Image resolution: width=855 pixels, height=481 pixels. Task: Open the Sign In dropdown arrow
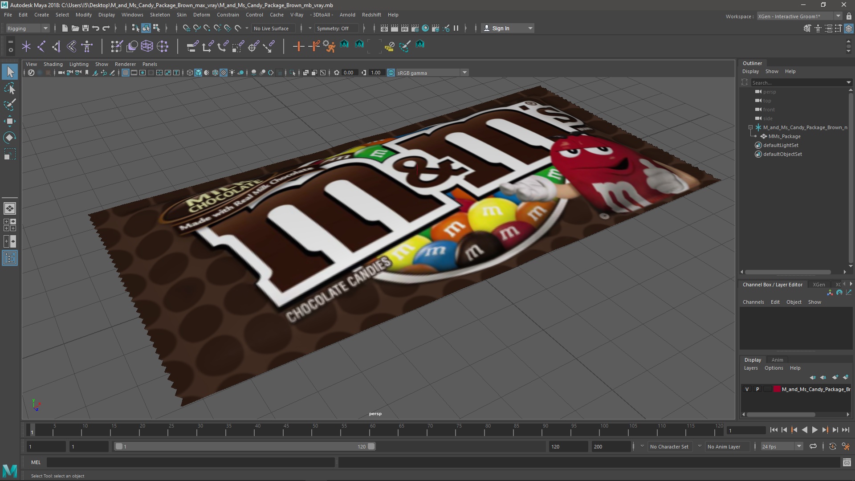pos(530,28)
